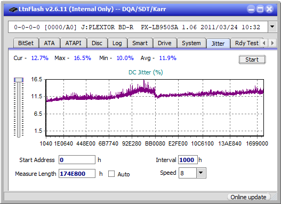Screen dimensions: 281x204
Task: Click the Start Address input field
Action: coord(77,160)
